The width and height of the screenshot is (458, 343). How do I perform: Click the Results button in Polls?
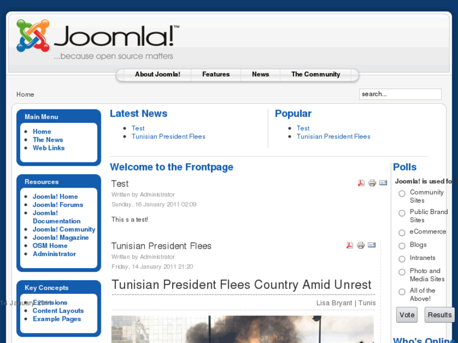[440, 315]
